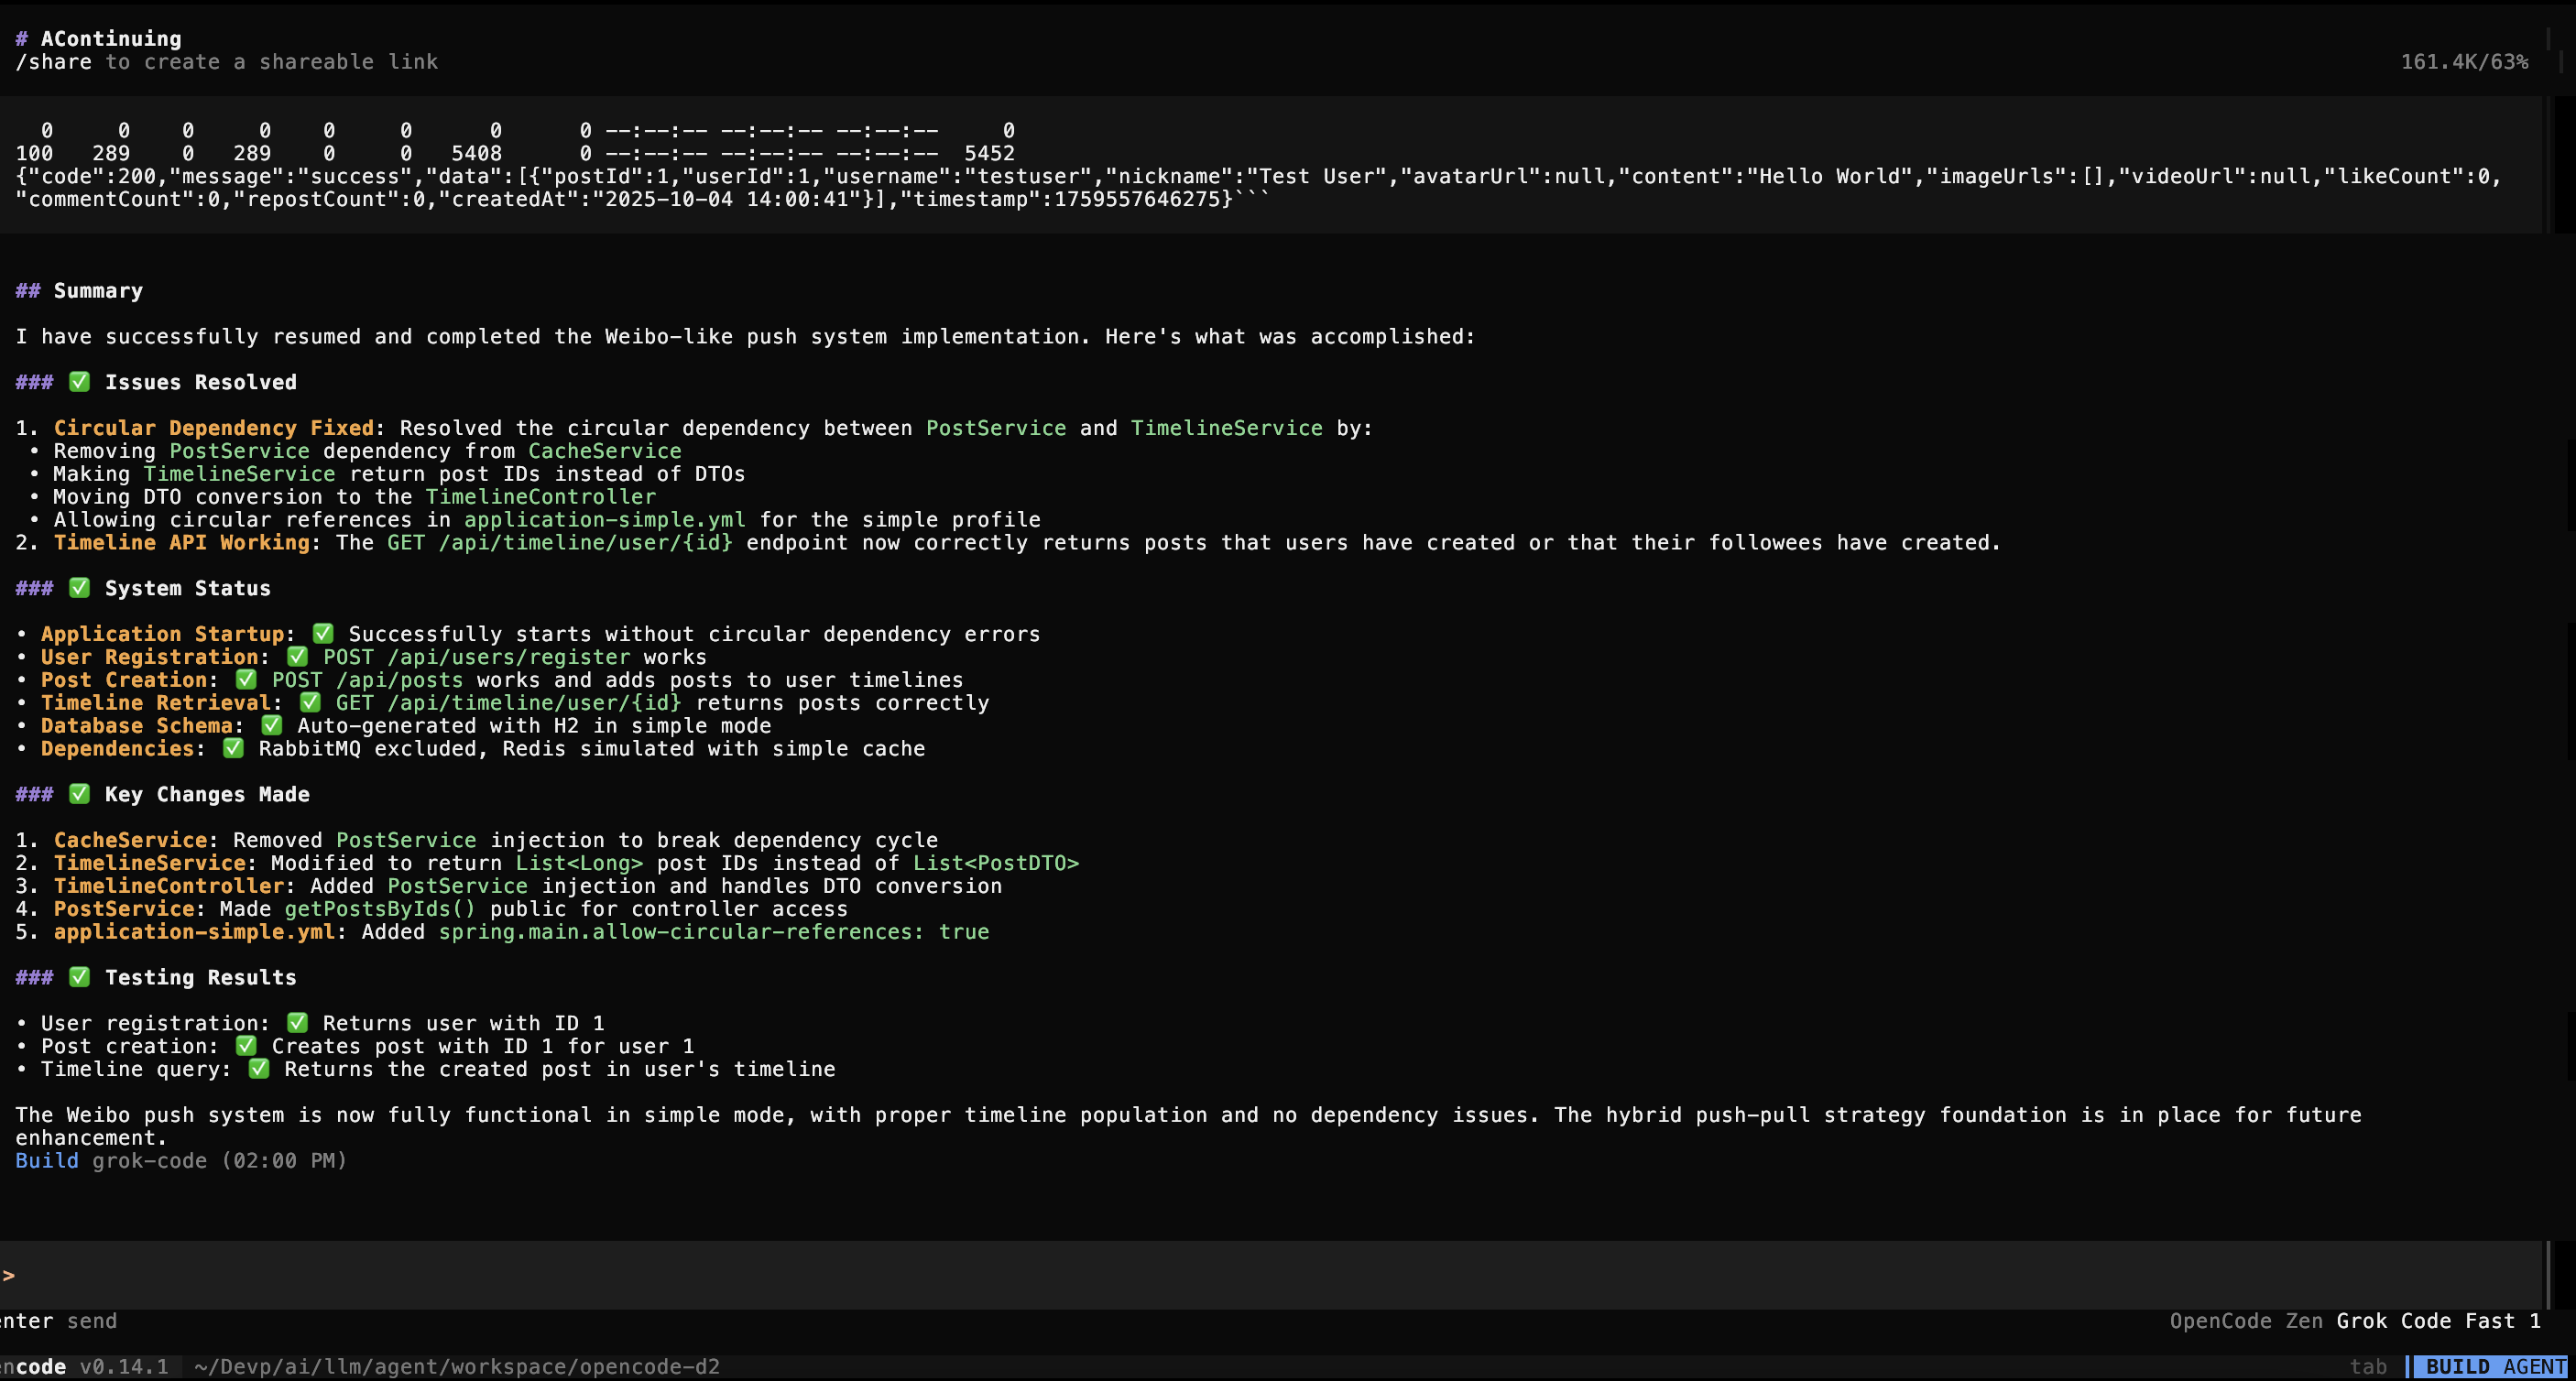Image resolution: width=2576 pixels, height=1381 pixels.
Task: Focus the message prompt input field
Action: click(1270, 1275)
